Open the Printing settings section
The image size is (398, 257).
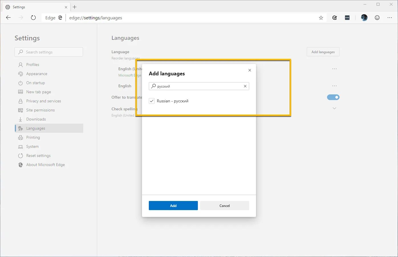[x=33, y=137]
